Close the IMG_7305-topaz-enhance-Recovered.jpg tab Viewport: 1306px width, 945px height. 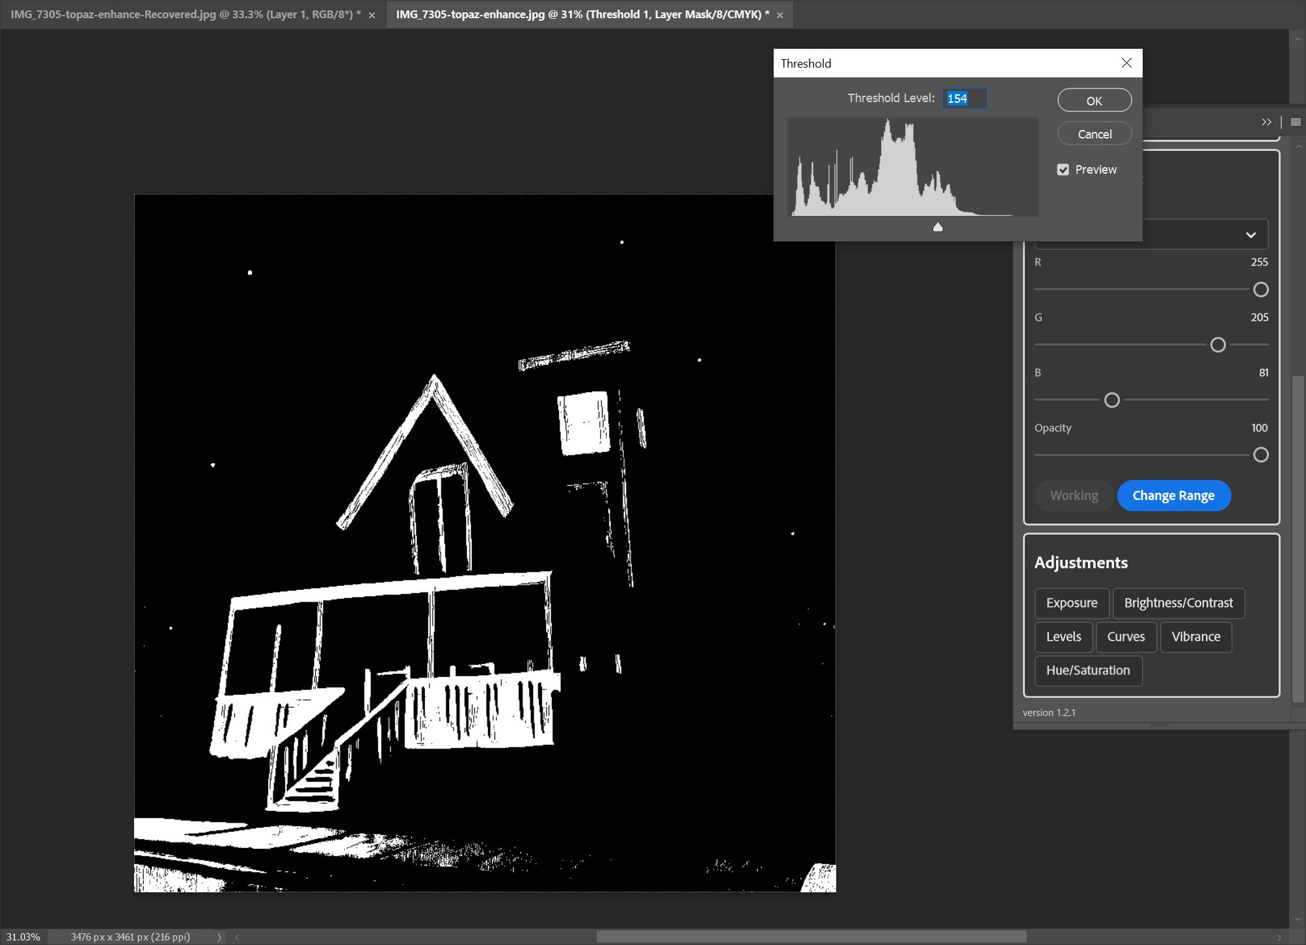tap(372, 15)
